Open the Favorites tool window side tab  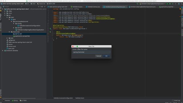[x=1, y=94]
